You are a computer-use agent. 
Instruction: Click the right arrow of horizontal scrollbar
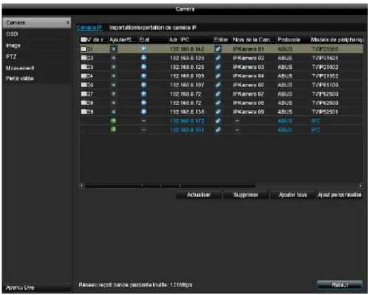(x=360, y=186)
